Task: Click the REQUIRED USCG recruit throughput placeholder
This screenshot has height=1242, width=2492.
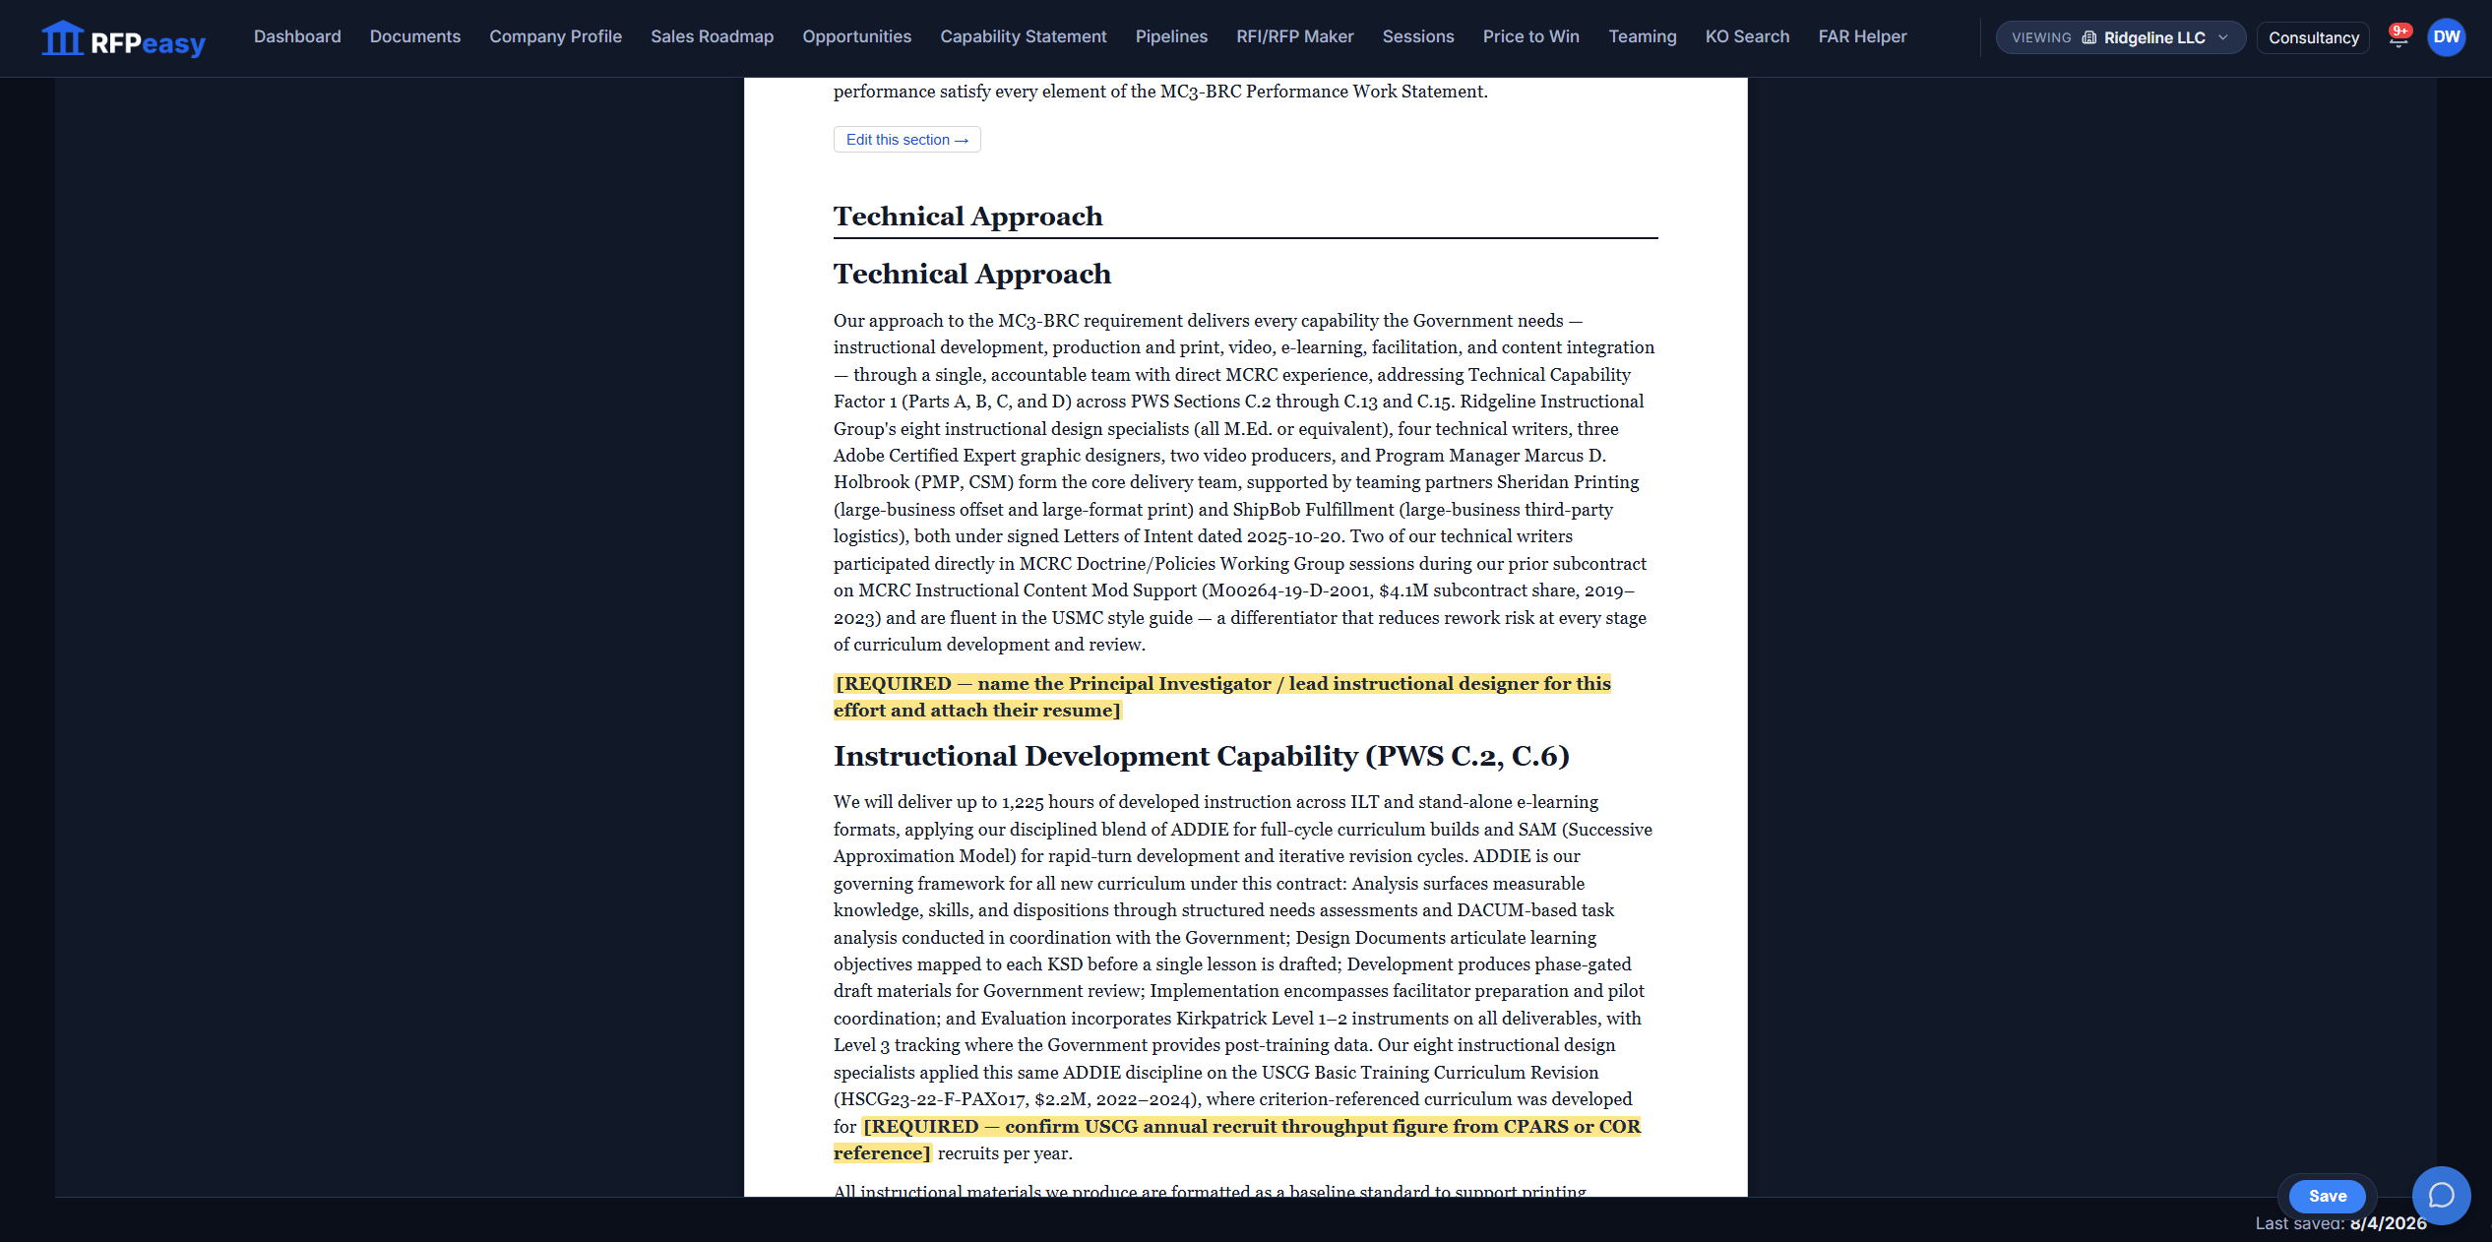Action: click(x=1237, y=1140)
